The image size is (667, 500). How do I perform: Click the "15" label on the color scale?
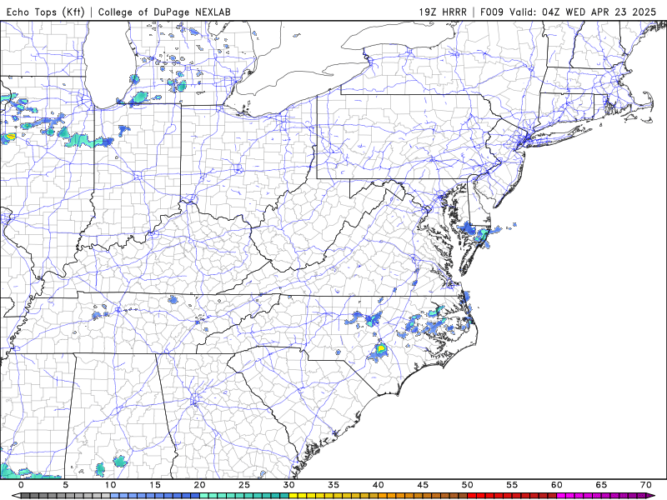coord(155,485)
